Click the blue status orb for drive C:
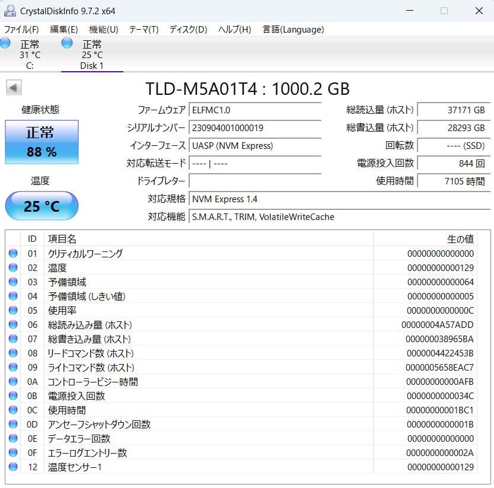494x488 pixels. [5, 43]
